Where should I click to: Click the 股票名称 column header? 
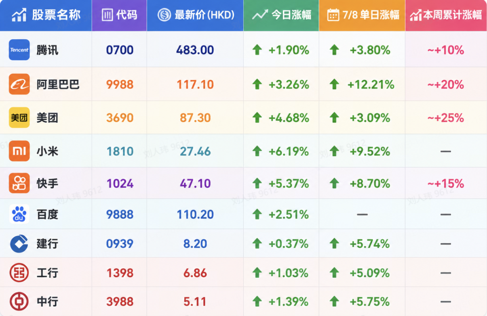(46, 15)
